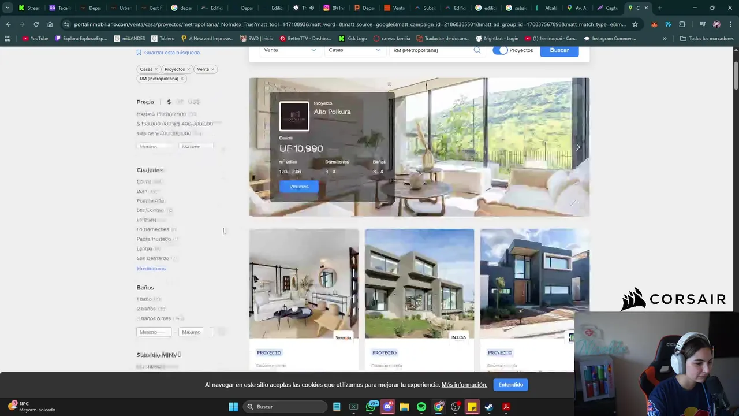Open Adobe Acrobat from the taskbar

tap(506, 407)
